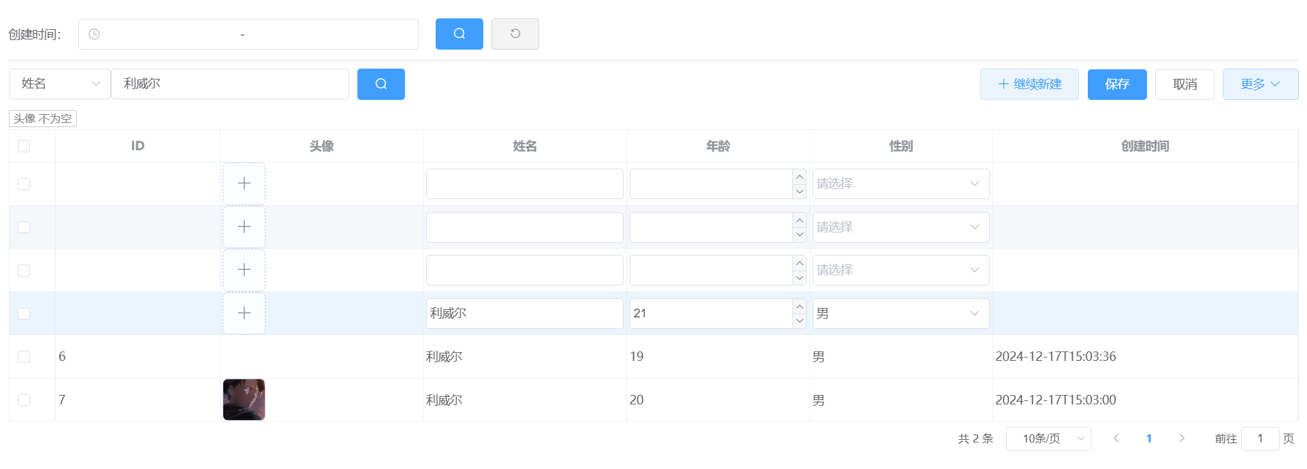Screen dimensions: 1307x469
Task: Decrease the age below 21
Action: [x=800, y=321]
